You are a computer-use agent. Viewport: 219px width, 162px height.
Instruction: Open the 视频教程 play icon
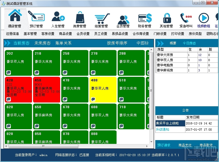204,18
